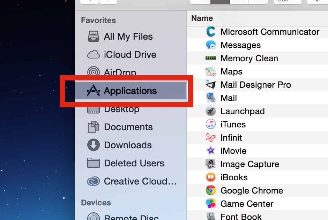
Task: Select the Mail stamp icon
Action: (211, 98)
